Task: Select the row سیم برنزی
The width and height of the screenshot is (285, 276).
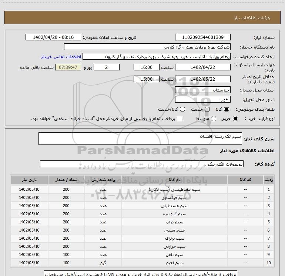Action: click(142, 238)
